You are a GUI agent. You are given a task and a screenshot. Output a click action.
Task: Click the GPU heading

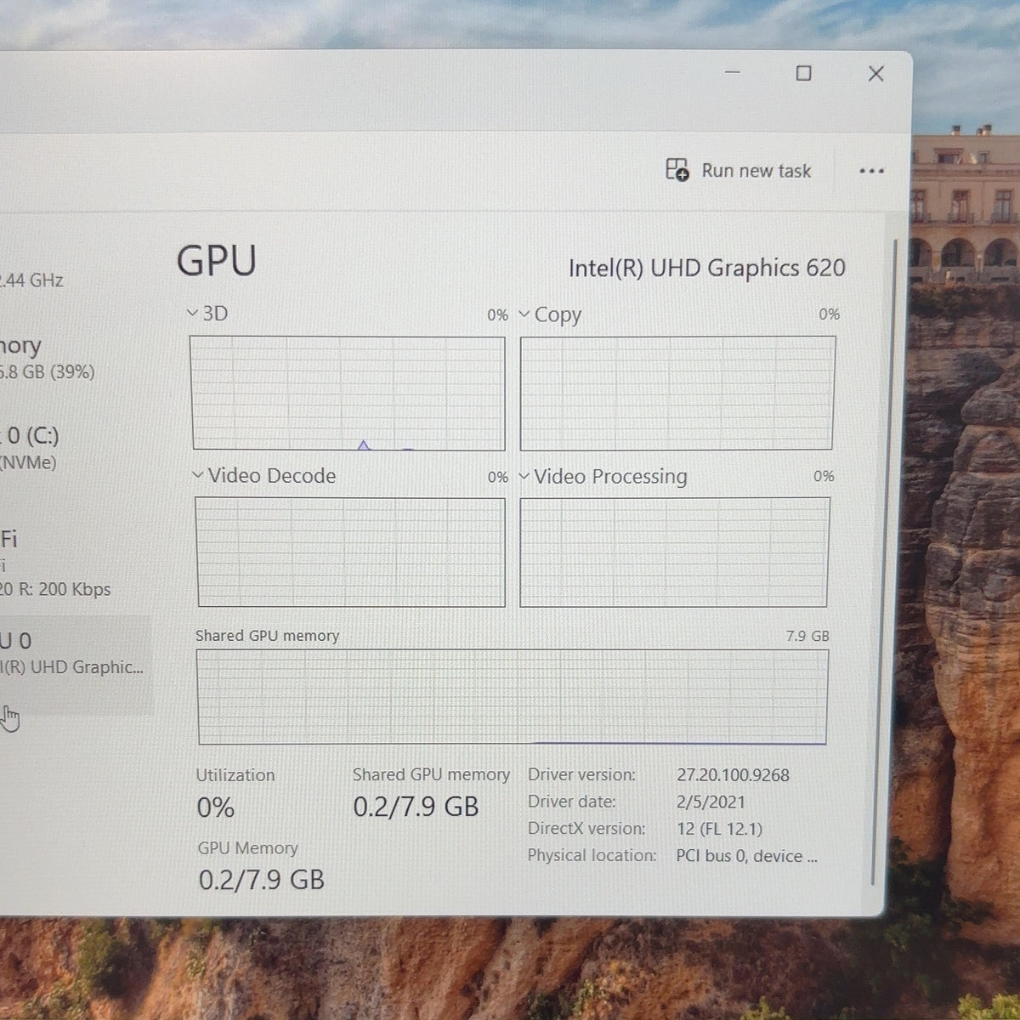coord(217,261)
